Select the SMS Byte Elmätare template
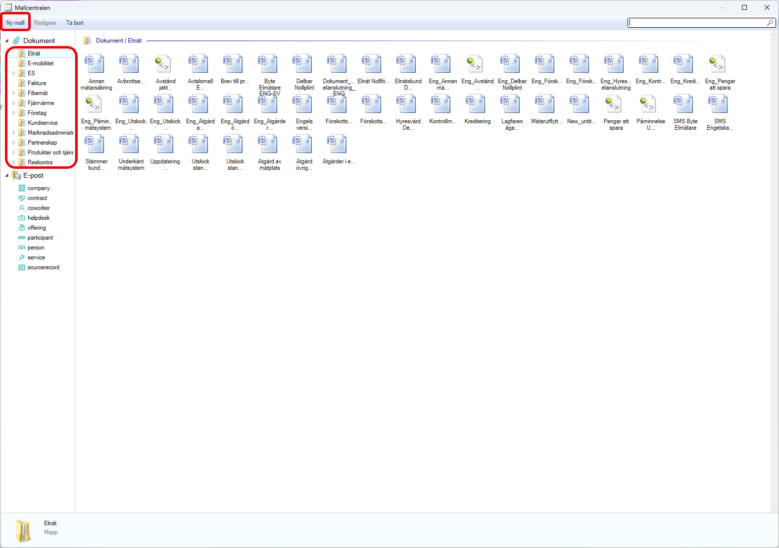The height and width of the screenshot is (548, 779). coord(683,105)
